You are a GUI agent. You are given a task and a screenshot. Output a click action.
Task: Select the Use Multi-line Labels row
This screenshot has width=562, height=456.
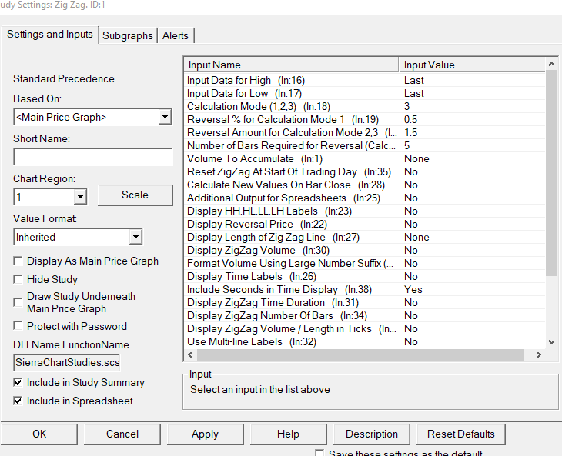[x=365, y=341]
